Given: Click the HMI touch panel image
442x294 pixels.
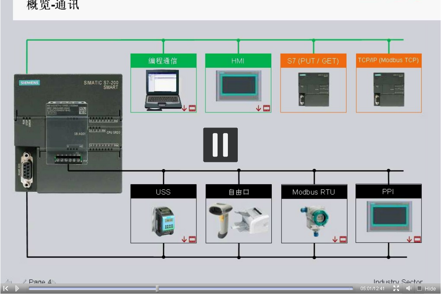Looking at the screenshot, I should click(x=239, y=86).
